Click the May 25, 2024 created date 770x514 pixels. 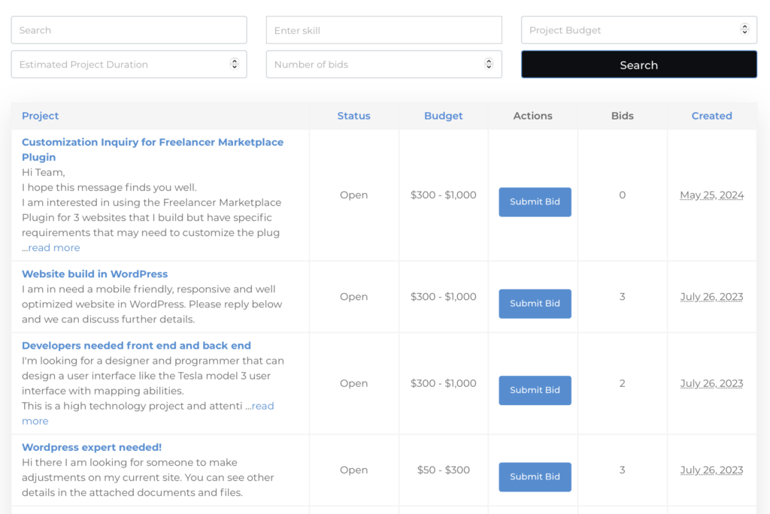pyautogui.click(x=711, y=195)
